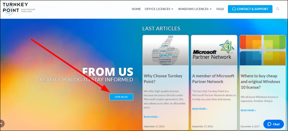Expand the OFFICE LICENCES dropdown
The image size is (288, 131).
[x=159, y=9]
